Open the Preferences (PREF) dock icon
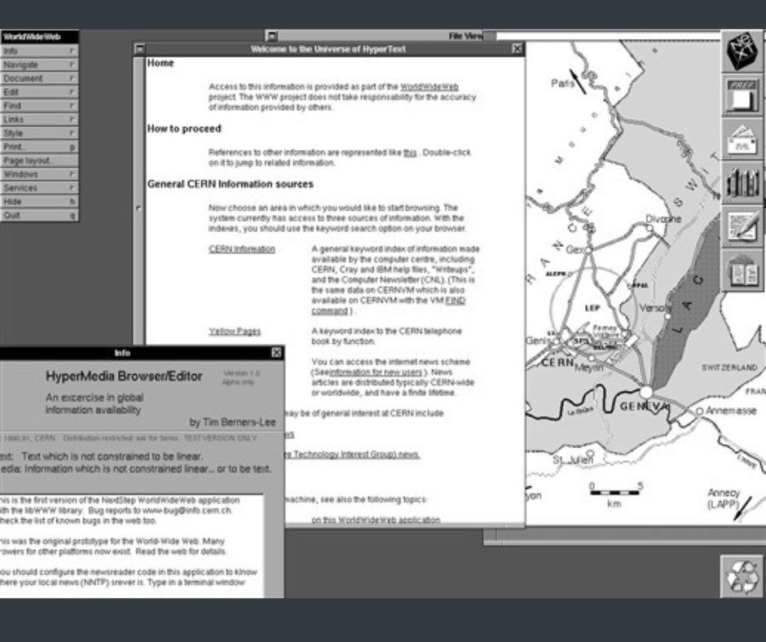The width and height of the screenshot is (766, 642). tap(742, 95)
